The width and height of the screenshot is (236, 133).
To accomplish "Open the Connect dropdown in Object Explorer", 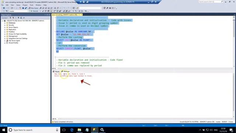I will (x=5, y=18).
